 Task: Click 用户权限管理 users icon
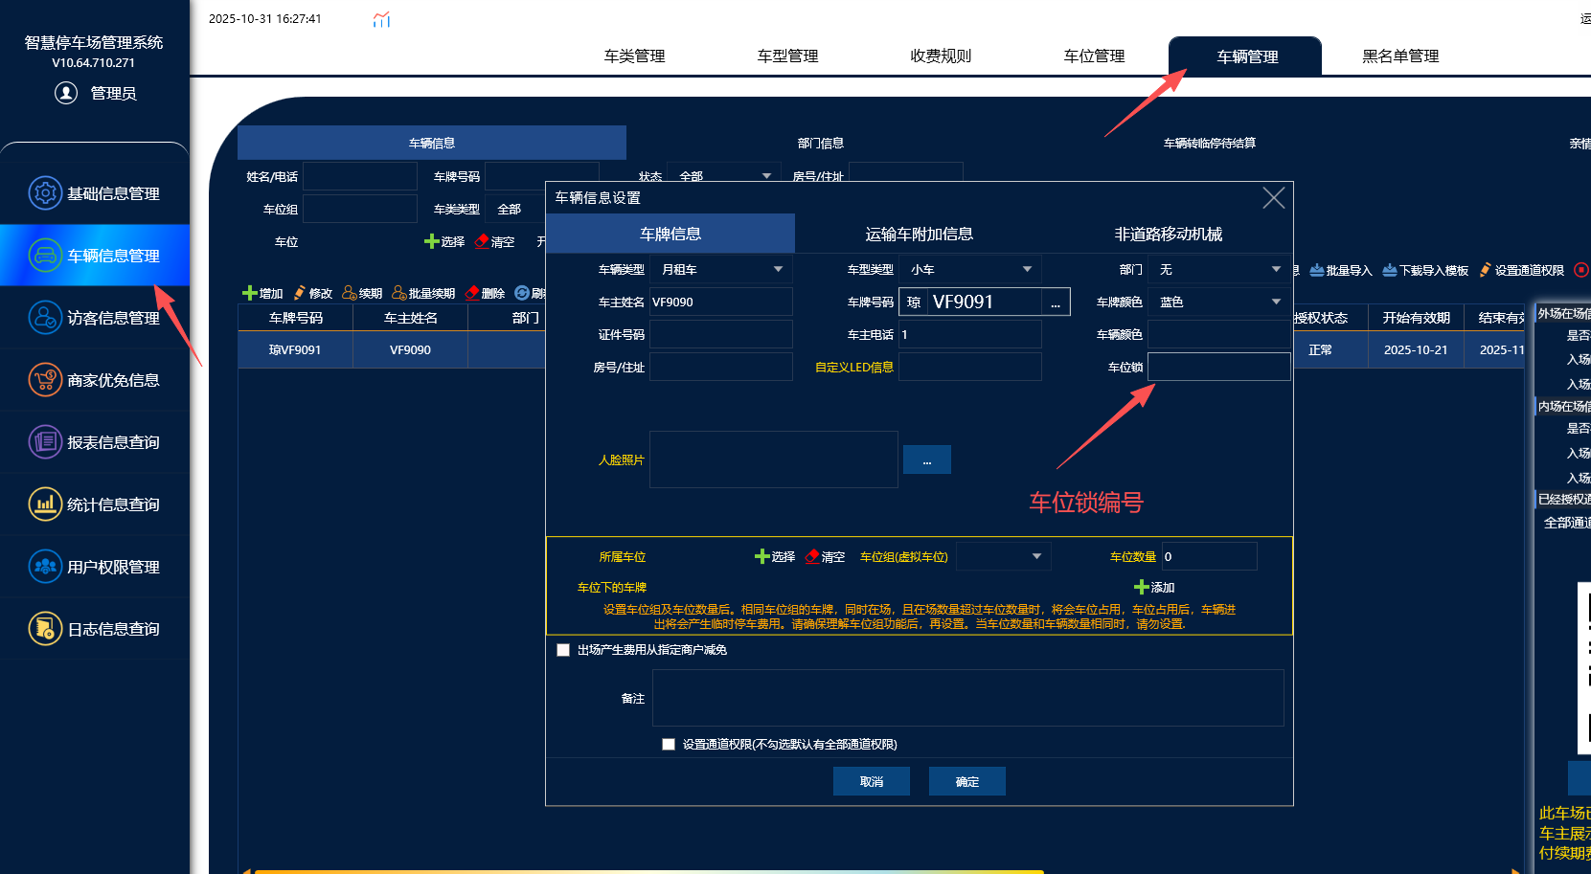[x=45, y=567]
